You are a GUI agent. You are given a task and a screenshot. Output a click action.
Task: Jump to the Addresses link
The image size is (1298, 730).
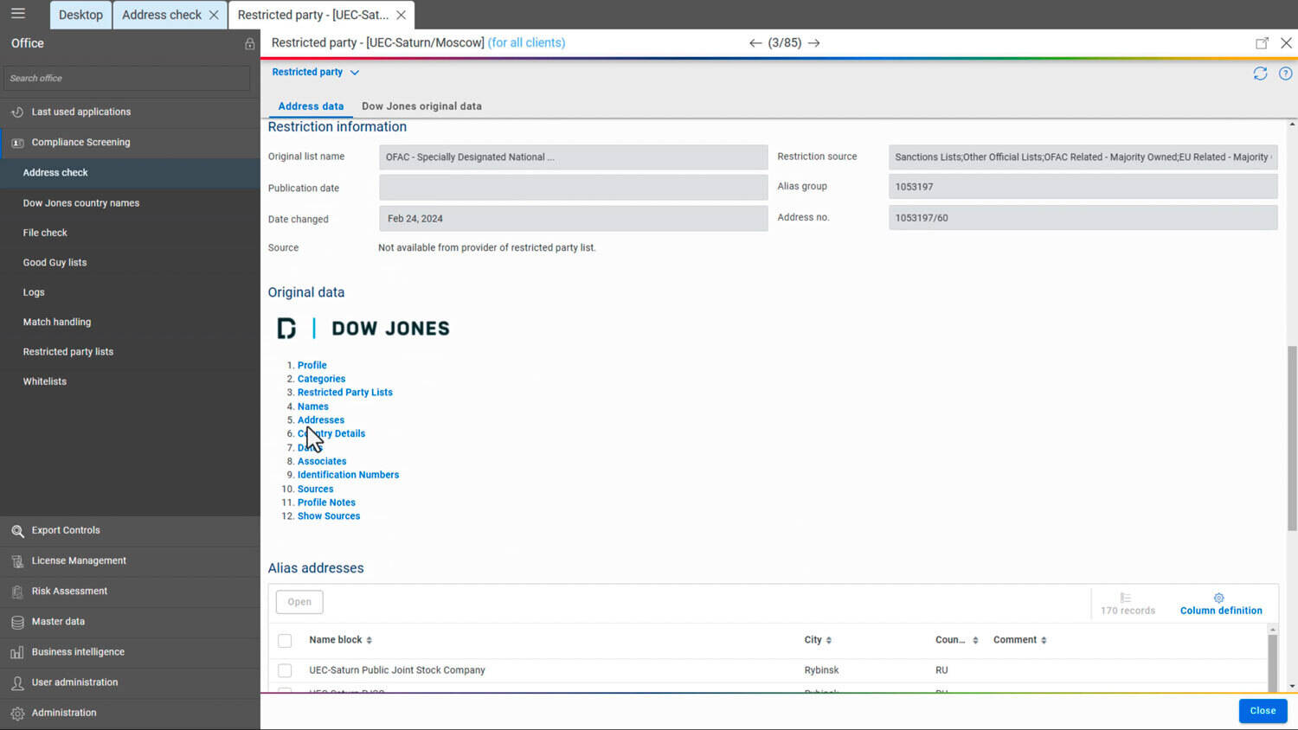(321, 420)
